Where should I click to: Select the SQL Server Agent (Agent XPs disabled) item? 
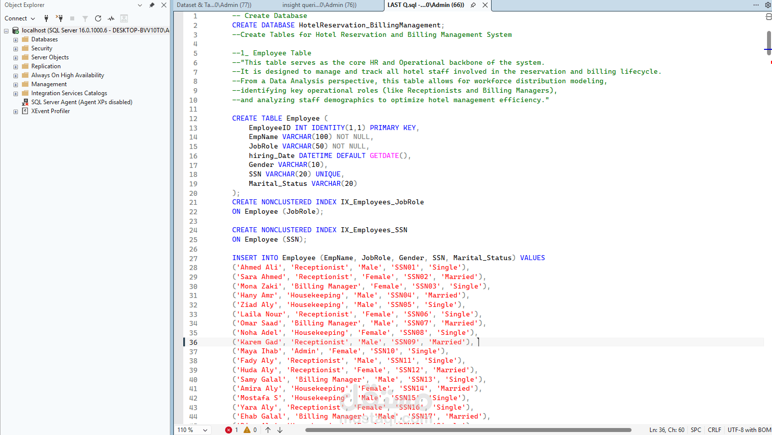coord(82,102)
